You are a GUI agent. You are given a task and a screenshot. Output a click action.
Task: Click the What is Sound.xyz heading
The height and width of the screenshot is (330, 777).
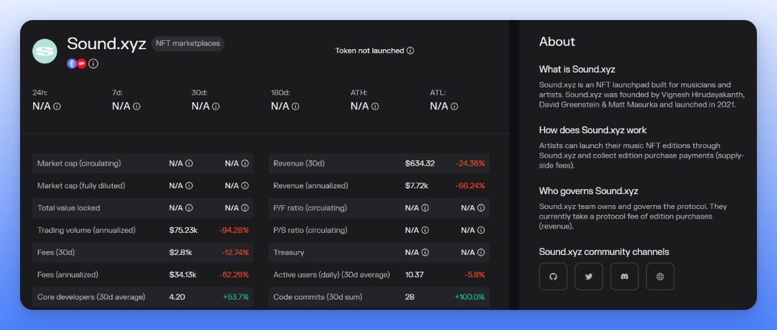(x=577, y=69)
